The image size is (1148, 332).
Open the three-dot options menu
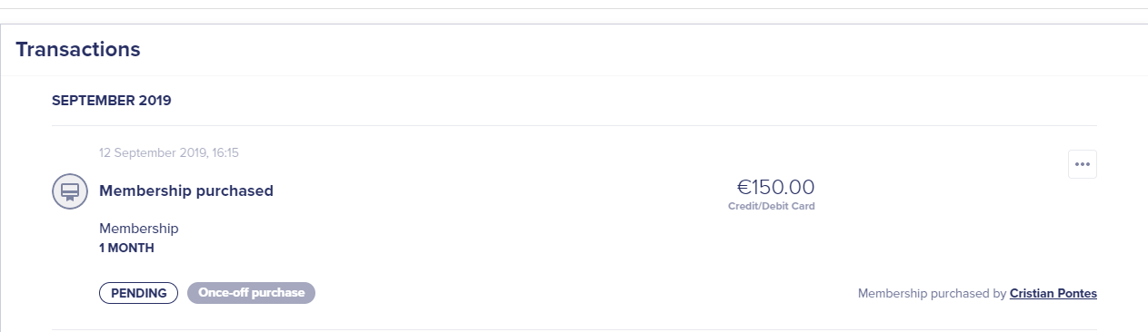1082,164
